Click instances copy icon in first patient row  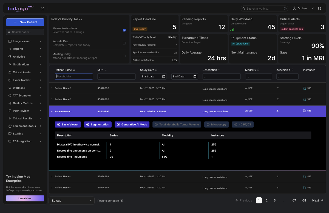point(304,88)
